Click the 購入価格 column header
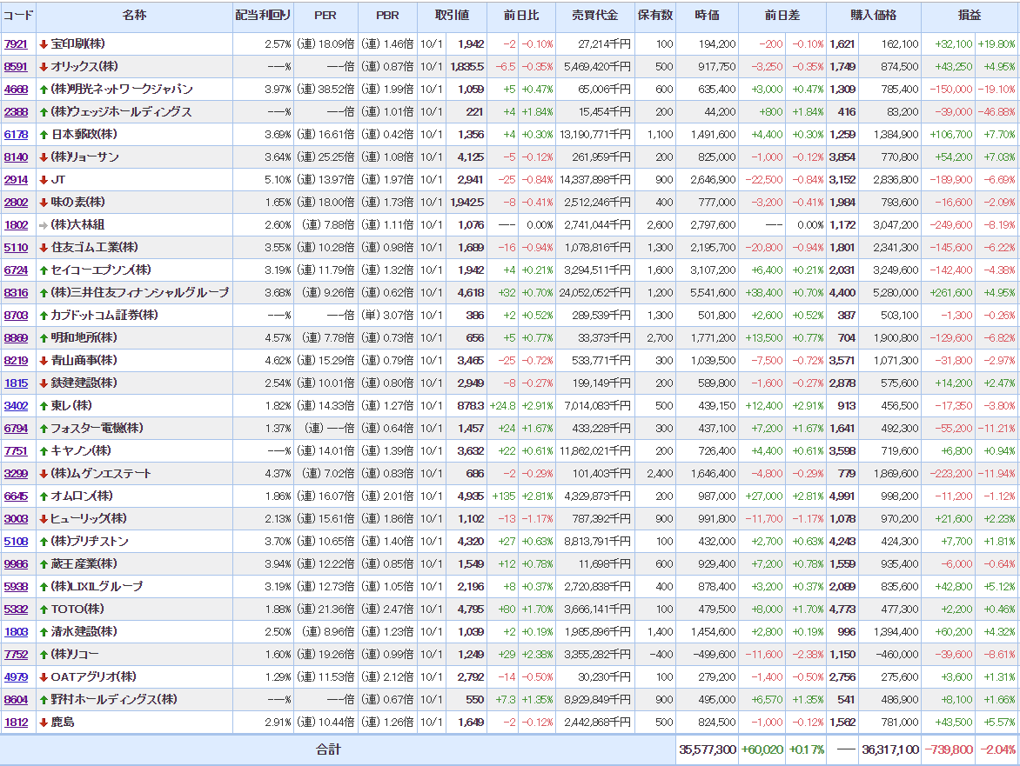The width and height of the screenshot is (1020, 766). point(873,16)
